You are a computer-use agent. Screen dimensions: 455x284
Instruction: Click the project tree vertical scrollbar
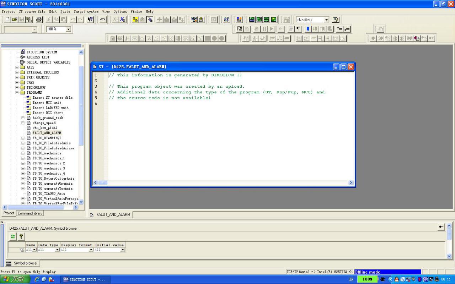point(81,105)
